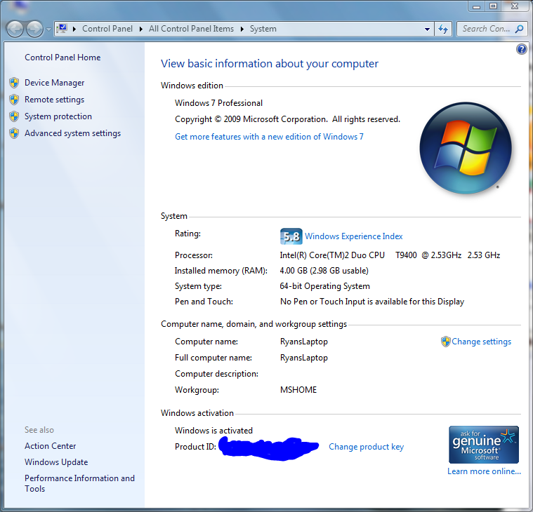Click the shield icon beside System protection
The width and height of the screenshot is (533, 512).
[14, 116]
